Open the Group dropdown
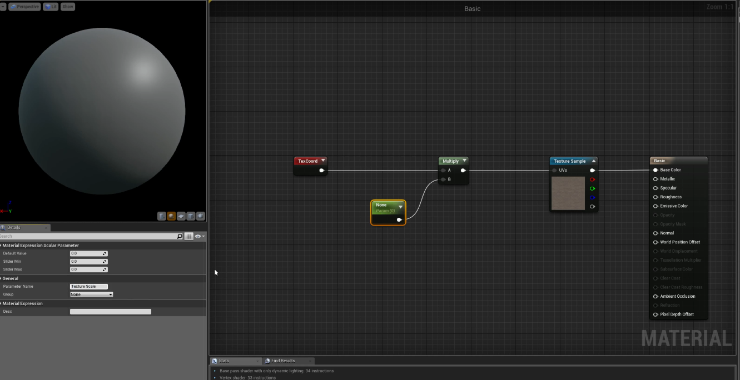The height and width of the screenshot is (380, 740). 91,294
